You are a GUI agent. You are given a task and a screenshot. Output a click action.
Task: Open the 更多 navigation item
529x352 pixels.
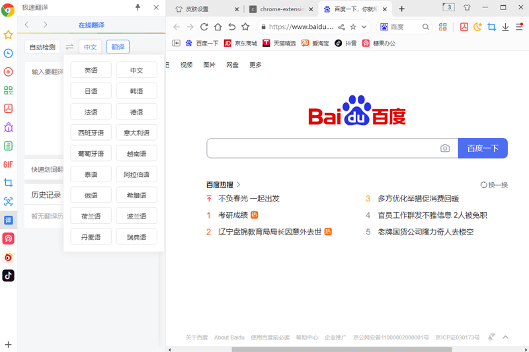255,65
